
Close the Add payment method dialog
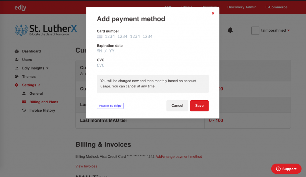(x=213, y=13)
